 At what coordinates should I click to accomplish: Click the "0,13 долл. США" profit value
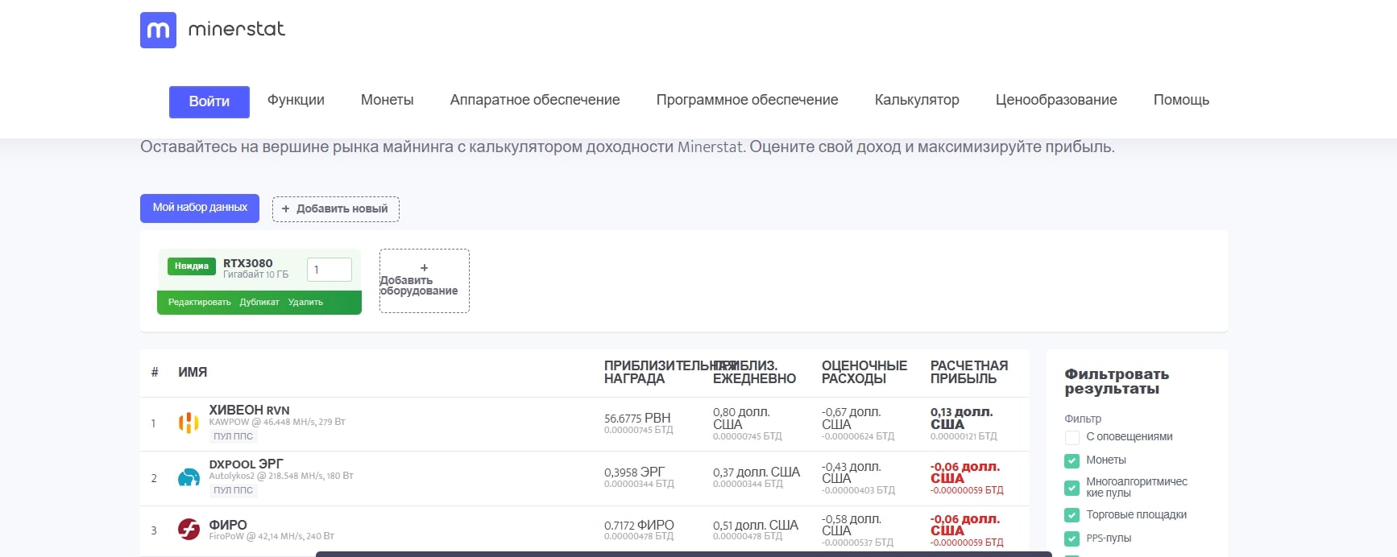pyautogui.click(x=961, y=418)
